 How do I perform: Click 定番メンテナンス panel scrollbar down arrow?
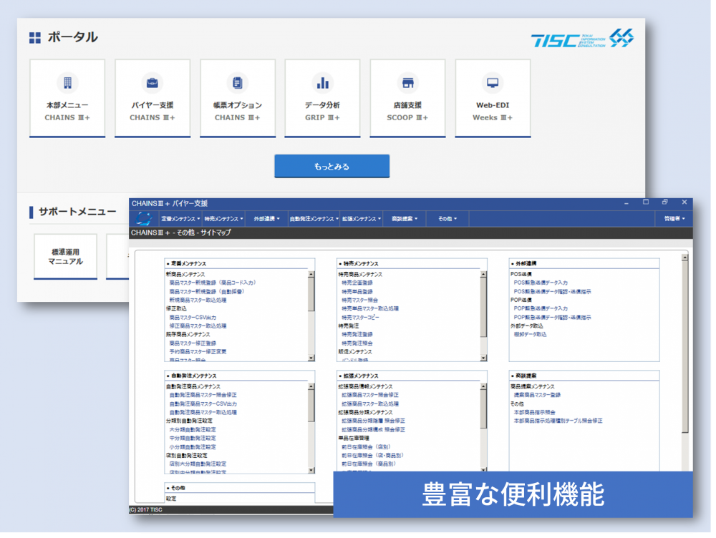(x=311, y=358)
